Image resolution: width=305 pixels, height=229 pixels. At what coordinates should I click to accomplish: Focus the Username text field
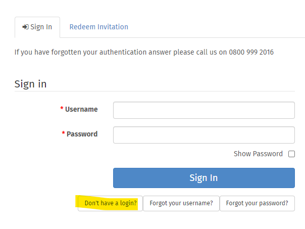coord(204,110)
